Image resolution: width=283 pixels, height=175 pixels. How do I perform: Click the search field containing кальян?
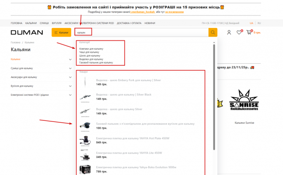[x=141, y=32]
